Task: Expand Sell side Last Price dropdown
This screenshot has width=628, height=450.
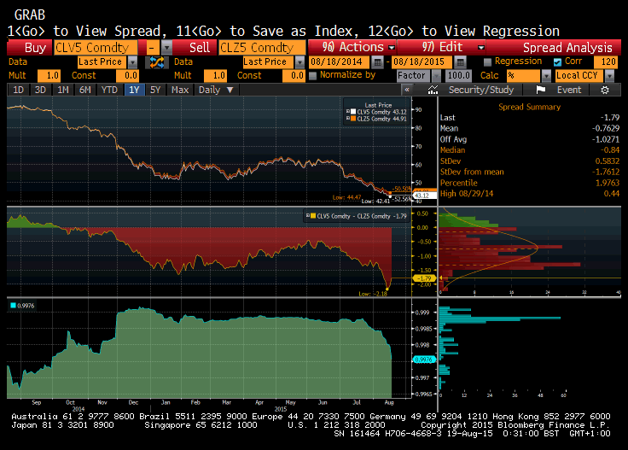Action: point(299,62)
